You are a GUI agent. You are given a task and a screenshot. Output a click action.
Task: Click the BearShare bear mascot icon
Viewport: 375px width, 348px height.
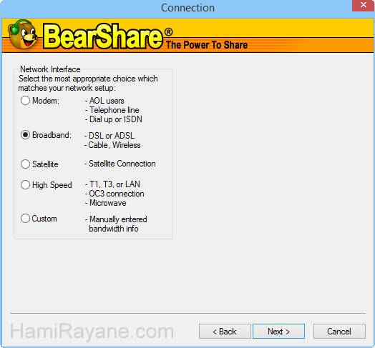[22, 34]
